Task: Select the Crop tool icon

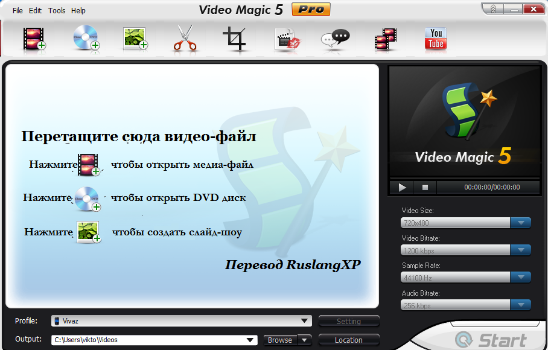Action: point(235,39)
